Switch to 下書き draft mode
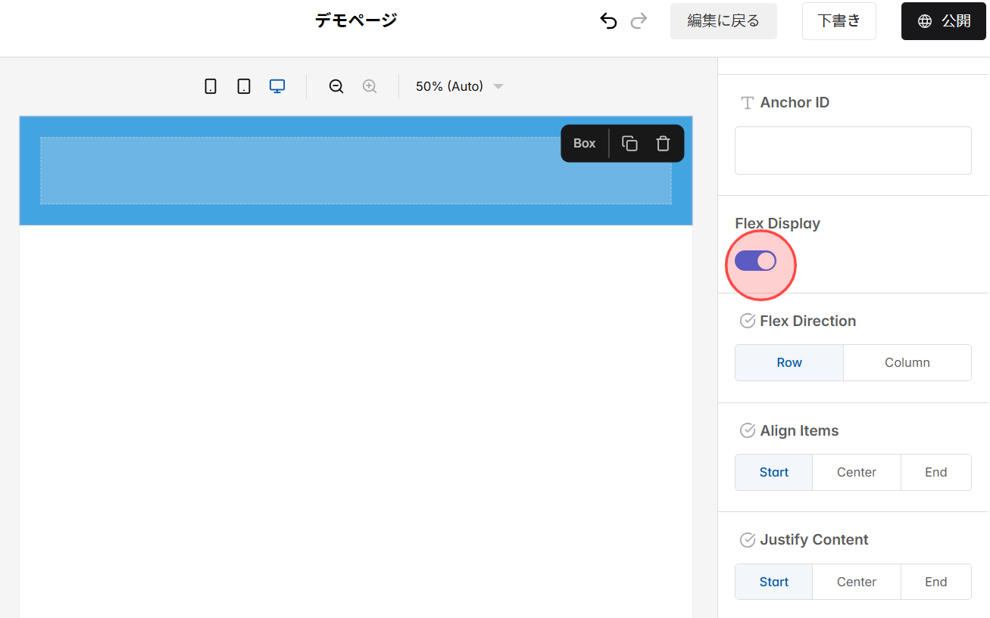This screenshot has height=618, width=990. [839, 20]
